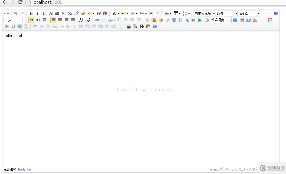
Task: Print the document
Action: click(x=129, y=26)
